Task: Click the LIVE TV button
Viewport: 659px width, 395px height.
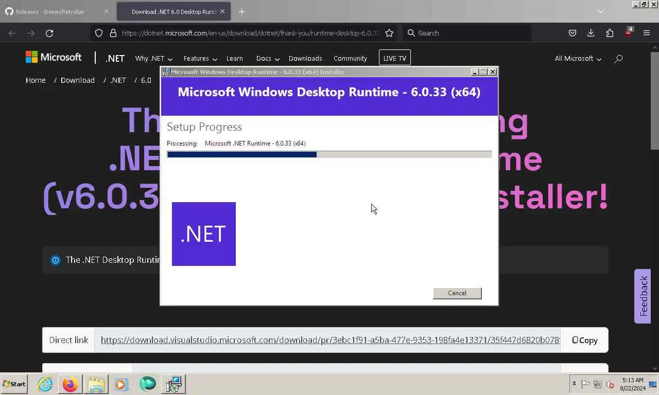Action: tap(395, 58)
